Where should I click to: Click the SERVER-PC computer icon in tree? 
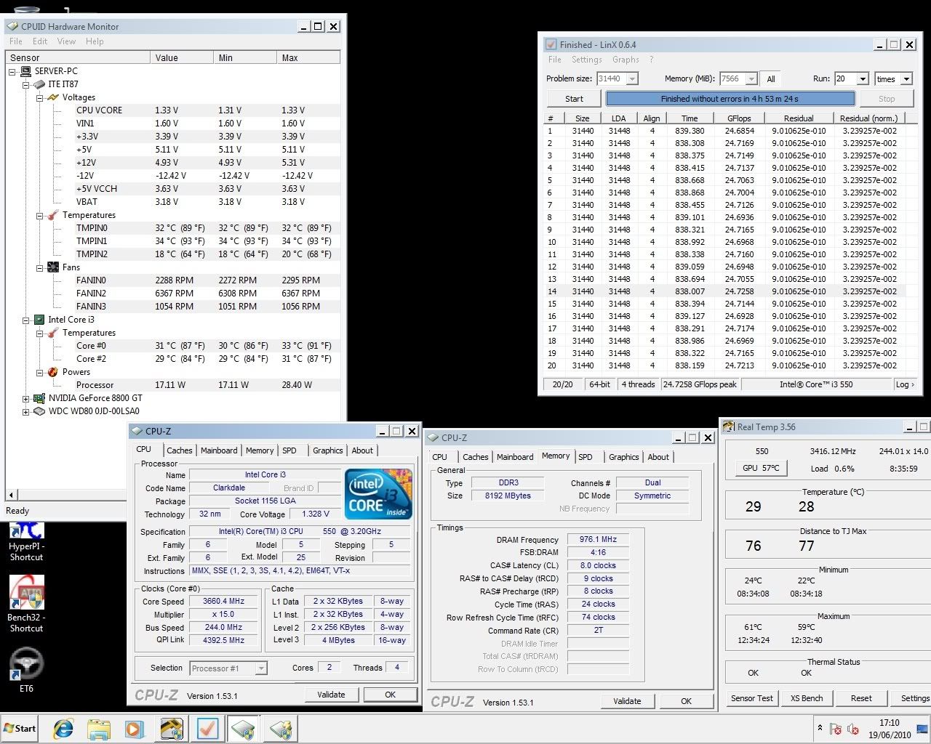pos(25,71)
